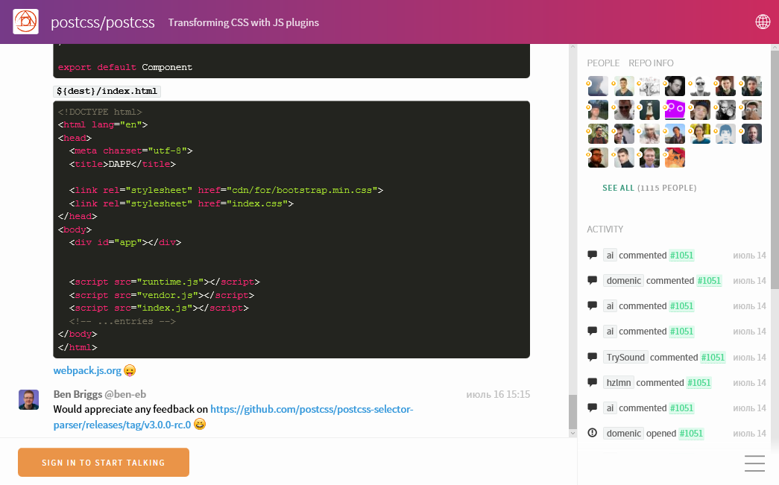Click tongue-out emoji after webpack.js.org
This screenshot has width=779, height=485.
coord(130,370)
